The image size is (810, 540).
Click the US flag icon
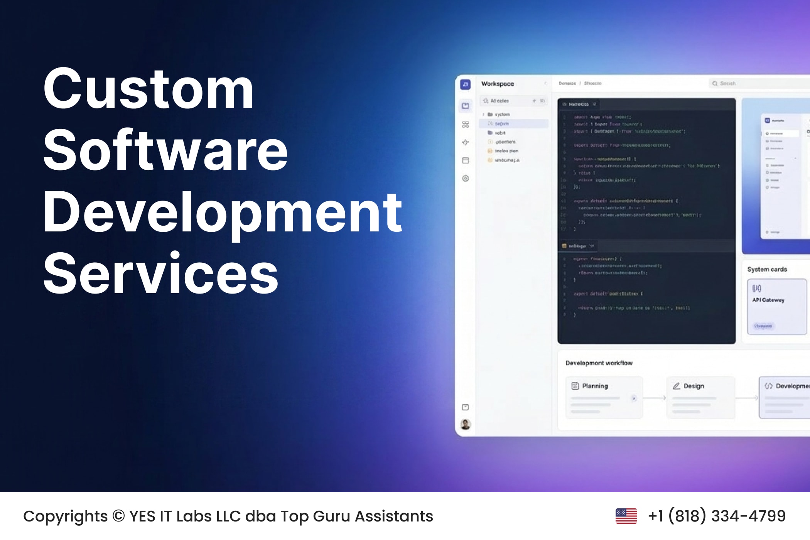point(626,516)
